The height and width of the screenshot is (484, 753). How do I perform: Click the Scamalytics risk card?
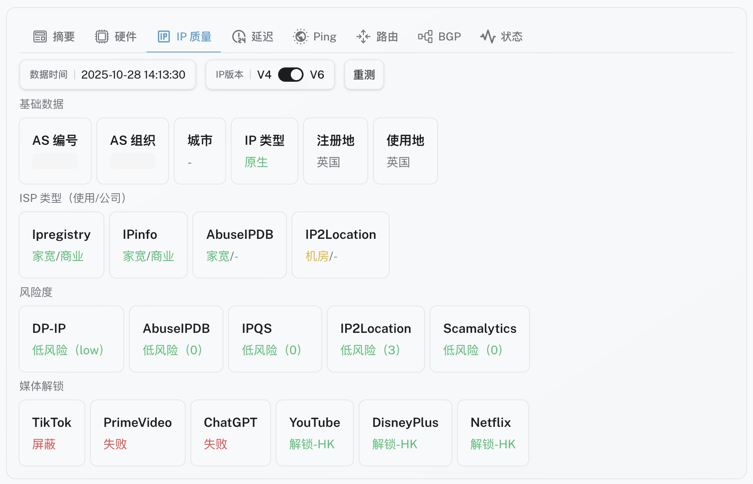click(480, 339)
